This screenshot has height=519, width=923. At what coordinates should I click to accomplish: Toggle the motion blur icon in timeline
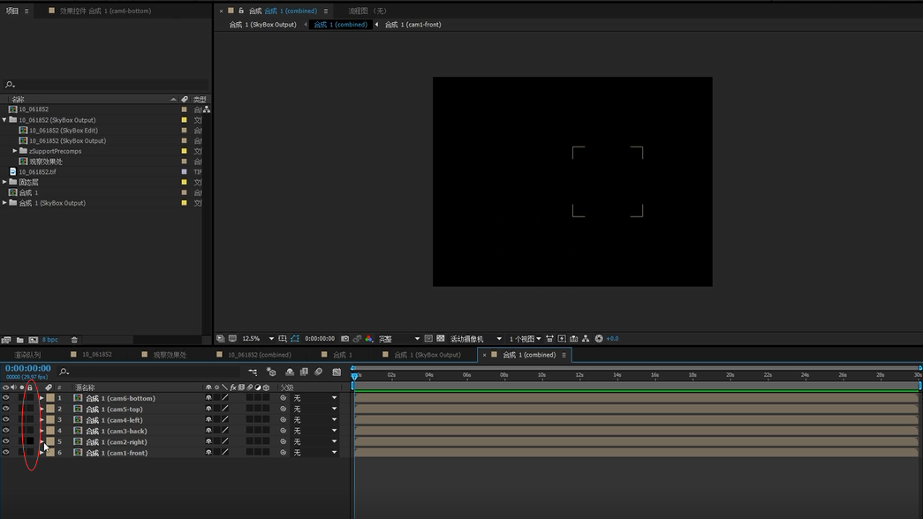point(319,372)
